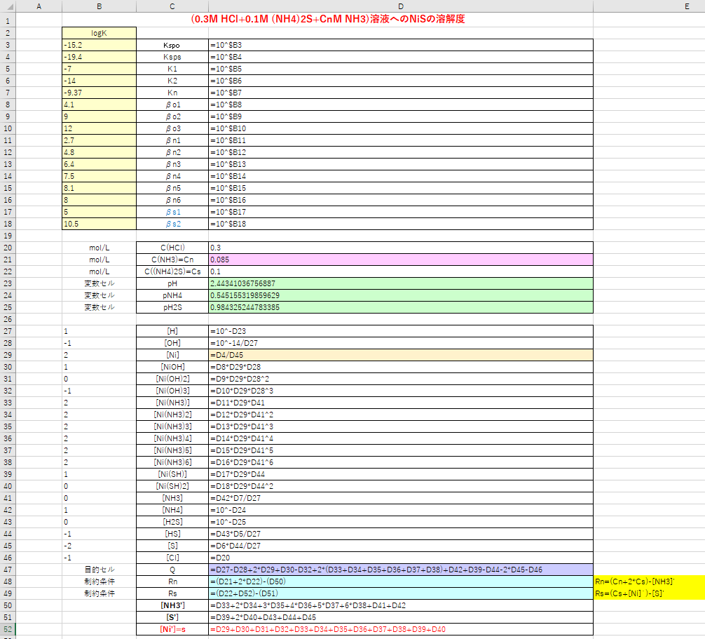The height and width of the screenshot is (639, 705).
Task: Select row 52 header
Action: click(8, 629)
